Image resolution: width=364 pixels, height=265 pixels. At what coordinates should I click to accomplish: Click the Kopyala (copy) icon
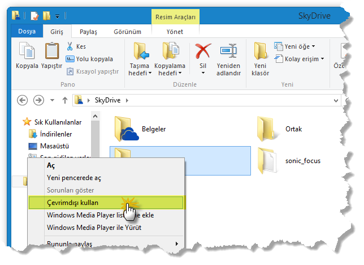pos(27,50)
